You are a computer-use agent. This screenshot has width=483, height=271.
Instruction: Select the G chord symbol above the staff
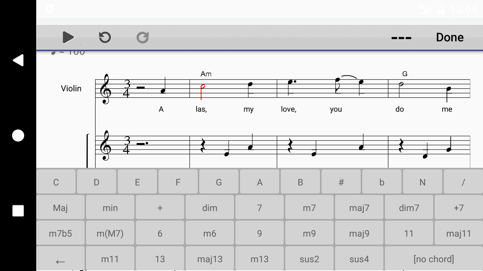pos(405,74)
